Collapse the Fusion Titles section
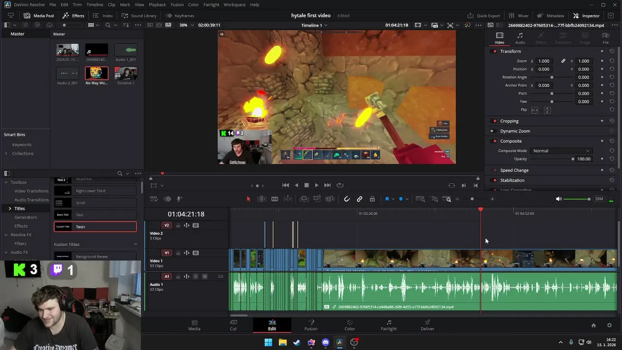This screenshot has height=350, width=622. 136,245
